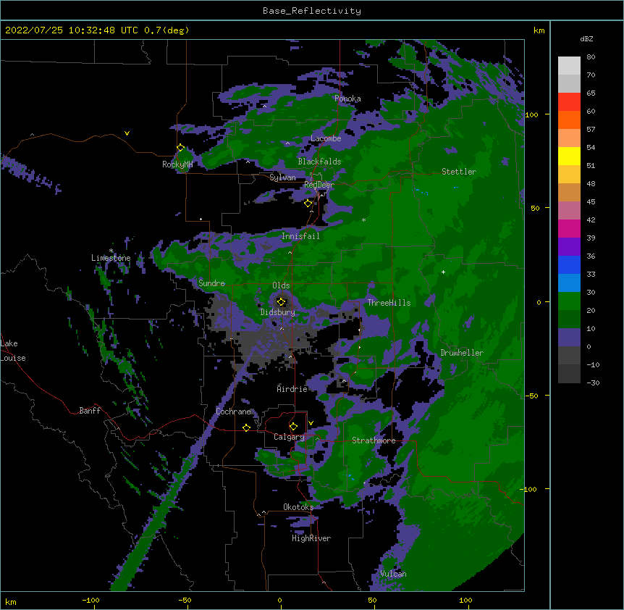Select the Calgary map label
624x610 pixels.
pyautogui.click(x=289, y=437)
